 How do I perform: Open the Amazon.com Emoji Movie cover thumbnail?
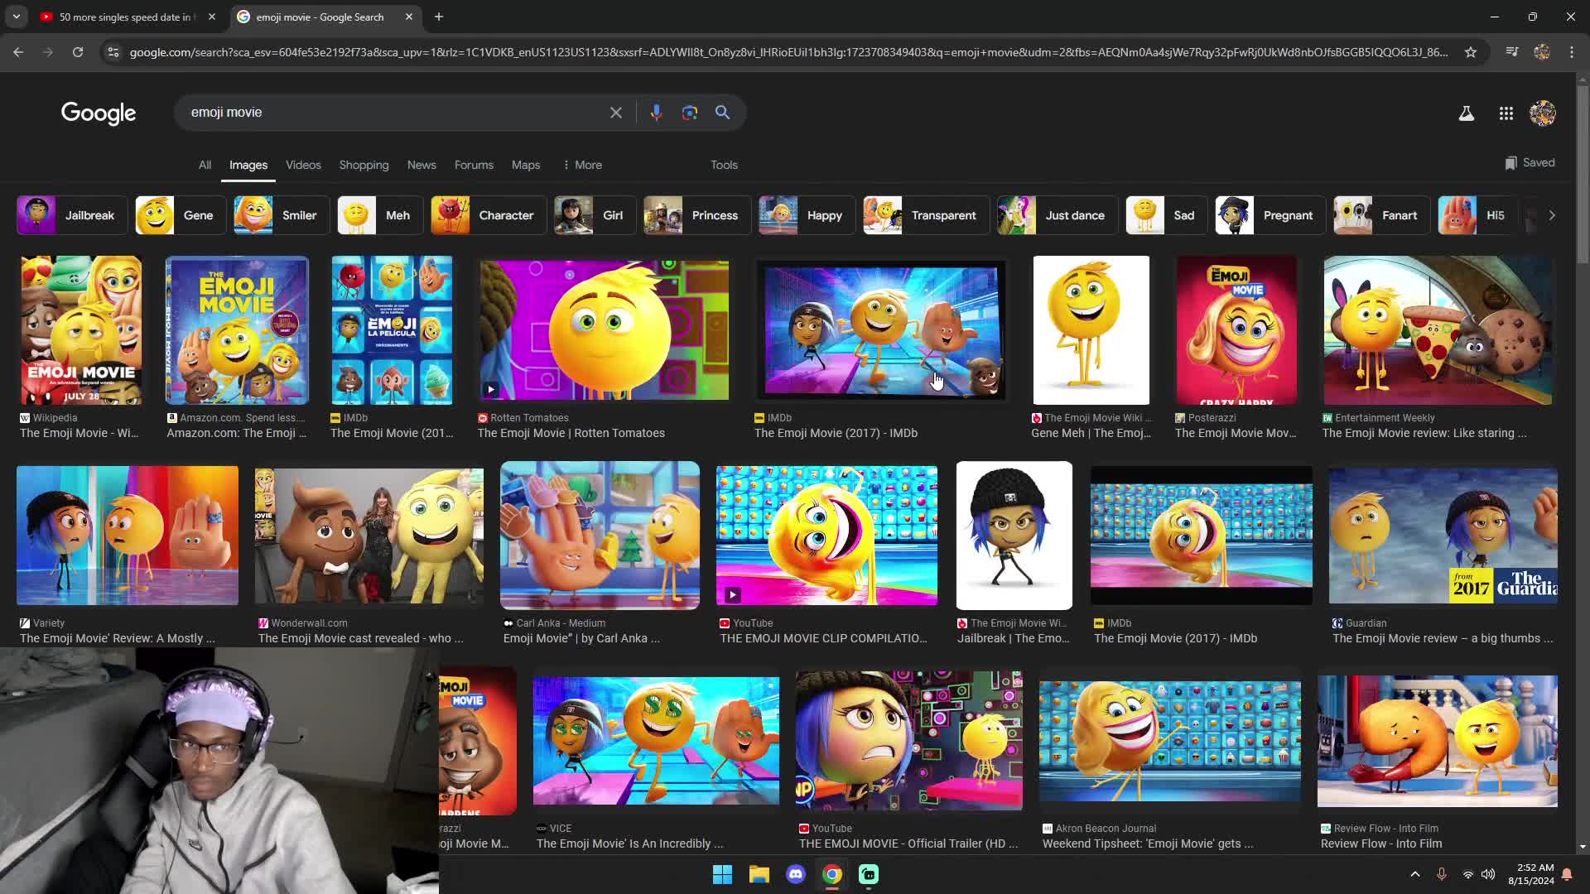[x=237, y=329]
